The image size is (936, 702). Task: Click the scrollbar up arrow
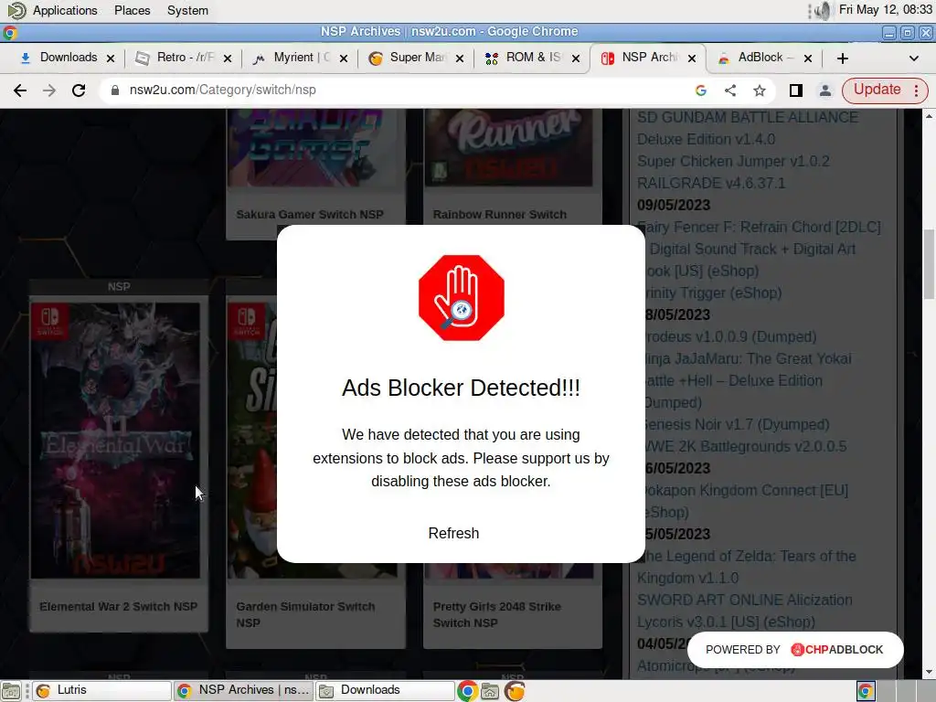click(929, 116)
